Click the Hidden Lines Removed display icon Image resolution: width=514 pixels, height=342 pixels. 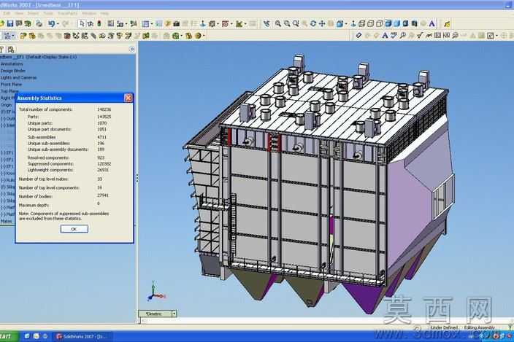tap(379, 23)
